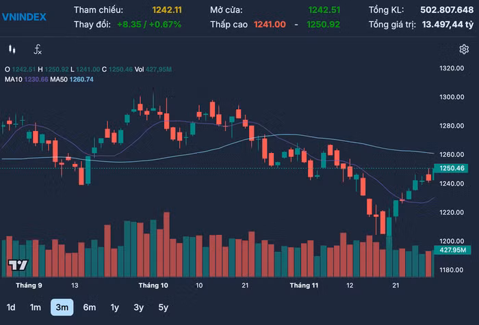Switch to the 3m timeframe
479x325 pixels.
[x=62, y=307]
